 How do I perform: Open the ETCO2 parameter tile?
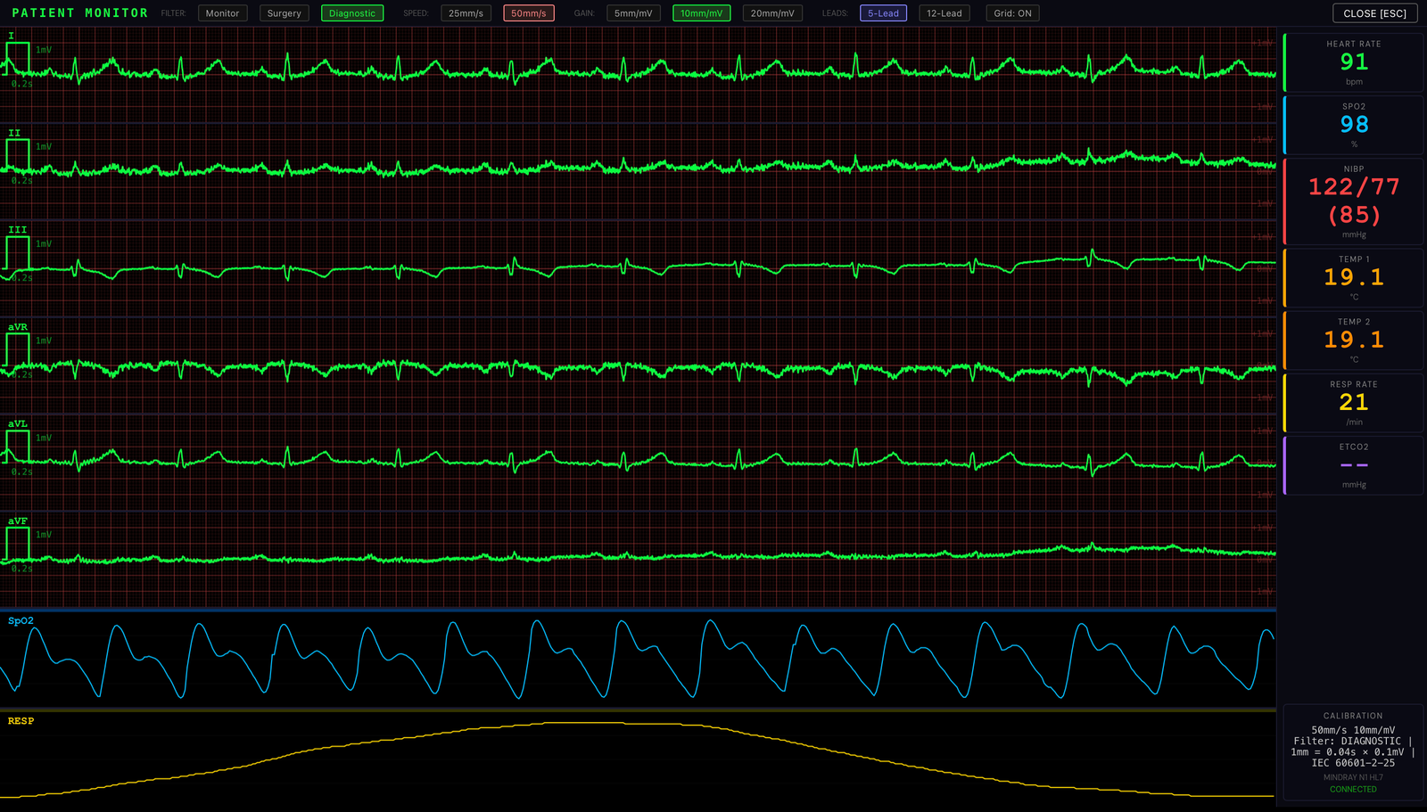click(x=1354, y=465)
